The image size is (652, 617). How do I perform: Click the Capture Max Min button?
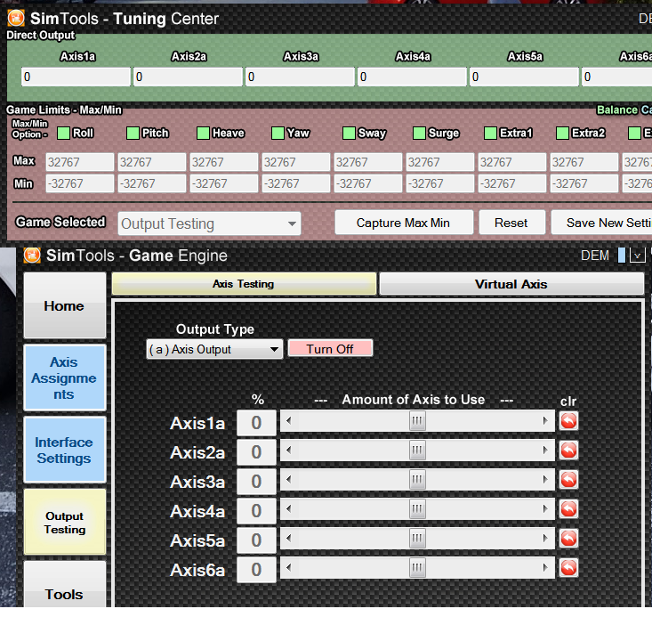[x=404, y=223]
